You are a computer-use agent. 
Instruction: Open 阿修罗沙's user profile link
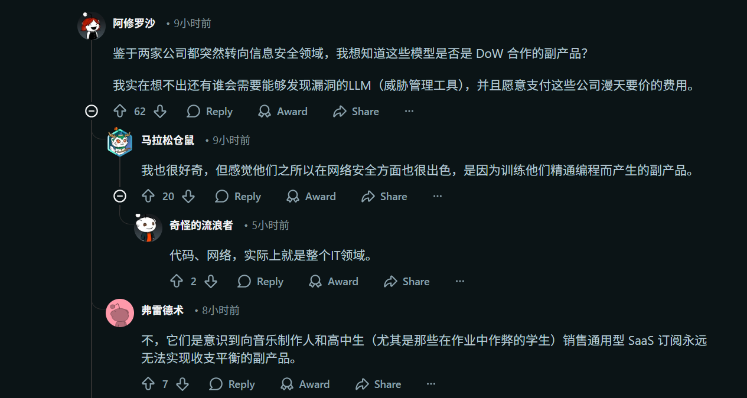tap(134, 24)
